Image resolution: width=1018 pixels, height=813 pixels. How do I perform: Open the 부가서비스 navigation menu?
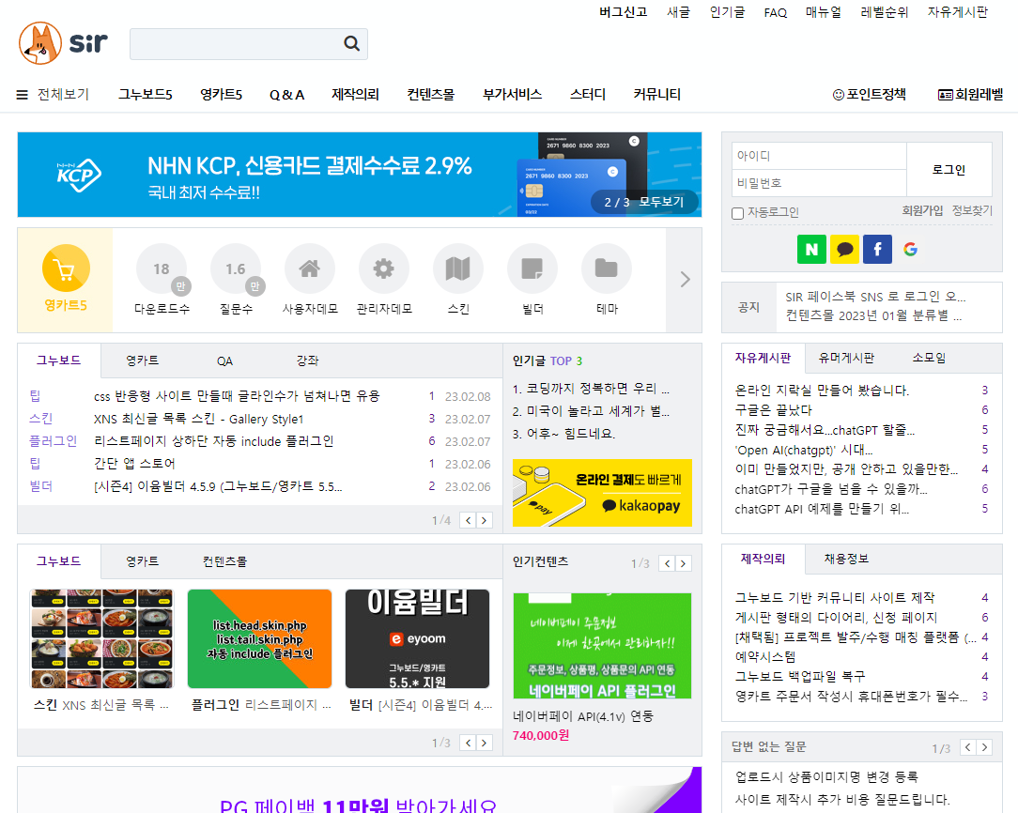[x=512, y=95]
